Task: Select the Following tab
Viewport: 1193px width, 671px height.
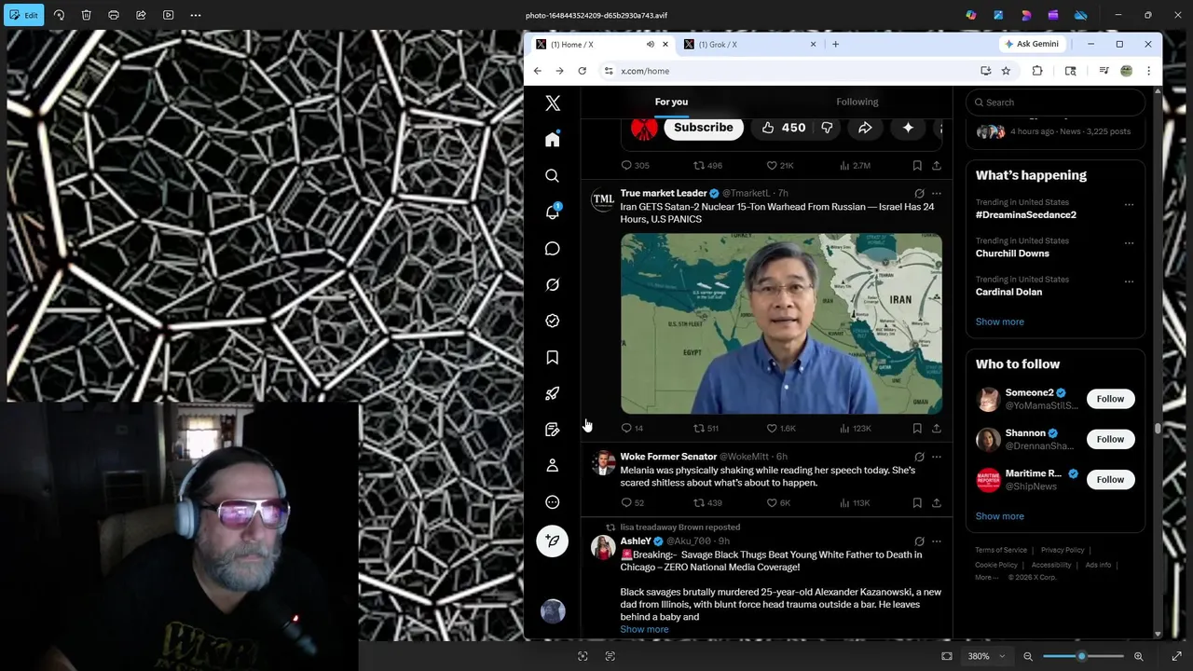Action: tap(857, 102)
